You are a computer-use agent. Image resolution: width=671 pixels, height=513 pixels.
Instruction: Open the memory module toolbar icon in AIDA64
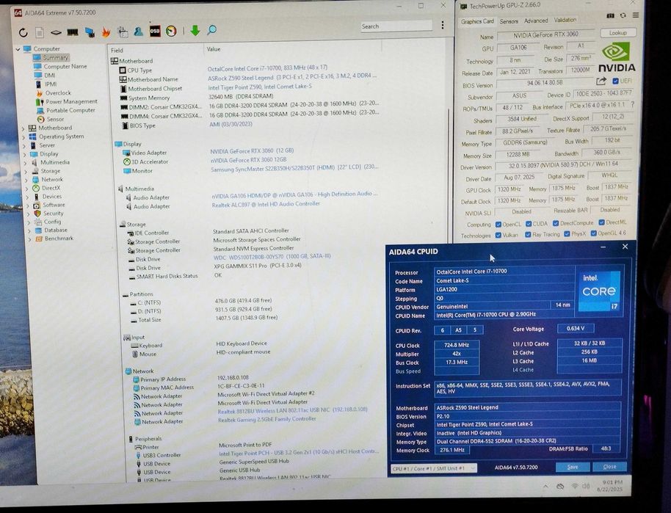(x=73, y=32)
